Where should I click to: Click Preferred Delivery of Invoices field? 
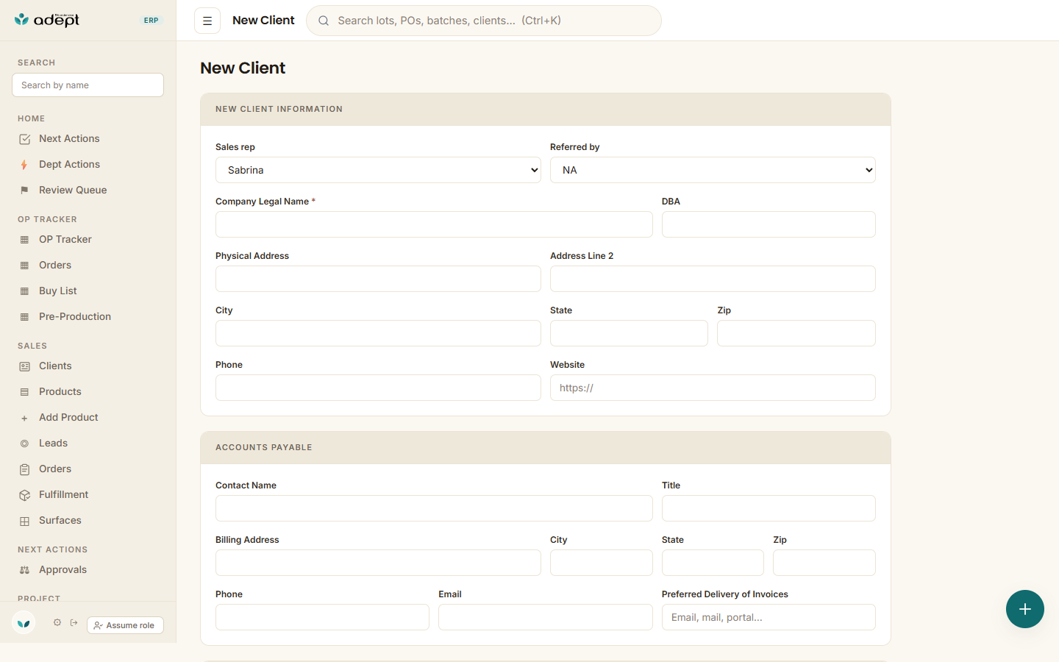coord(769,617)
